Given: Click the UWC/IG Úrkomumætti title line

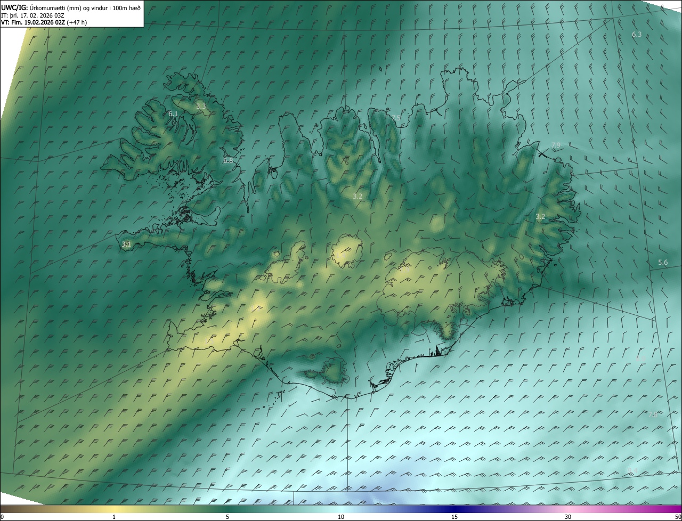Looking at the screenshot, I should tap(71, 7).
